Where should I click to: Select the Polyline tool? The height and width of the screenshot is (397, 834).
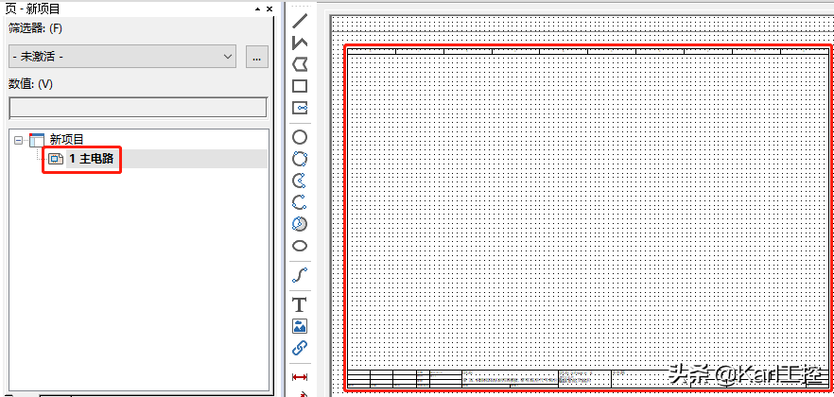click(x=300, y=43)
